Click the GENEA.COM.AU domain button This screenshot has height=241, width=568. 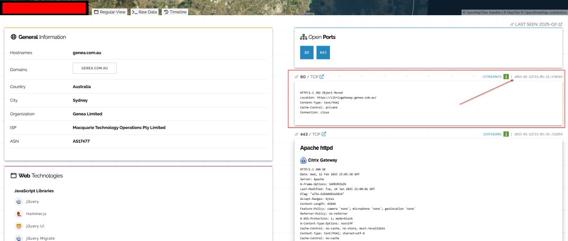click(x=94, y=68)
